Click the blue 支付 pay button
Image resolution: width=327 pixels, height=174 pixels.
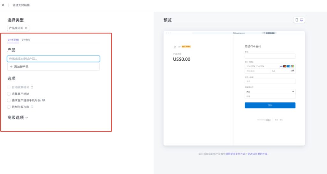270,105
